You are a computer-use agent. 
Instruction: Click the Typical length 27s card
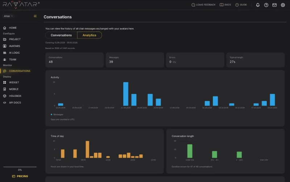tap(256, 60)
